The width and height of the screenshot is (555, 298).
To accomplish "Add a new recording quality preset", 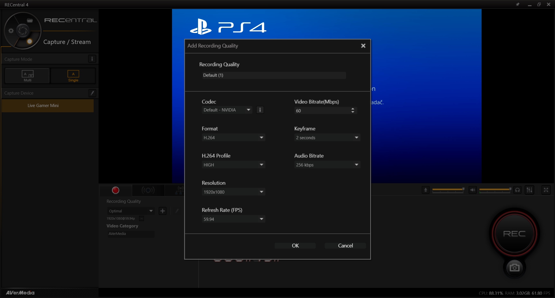I will point(162,211).
